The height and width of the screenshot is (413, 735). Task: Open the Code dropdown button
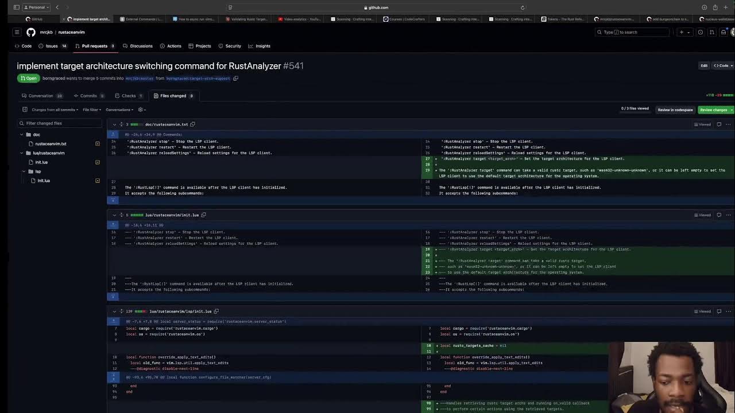click(x=722, y=65)
